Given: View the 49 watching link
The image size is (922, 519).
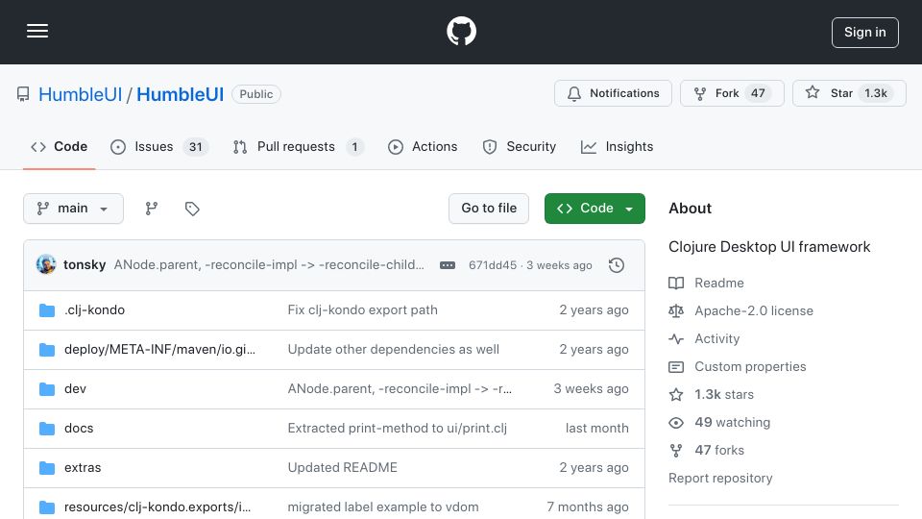Looking at the screenshot, I should tap(719, 423).
